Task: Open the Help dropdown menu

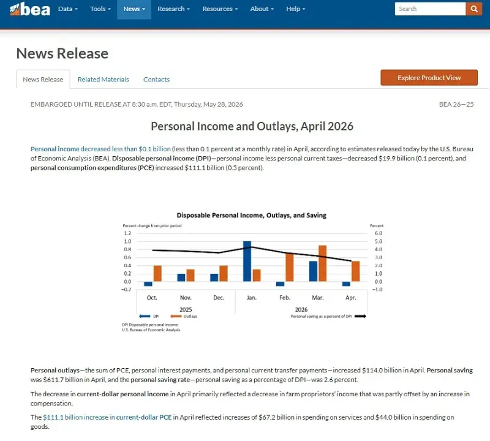Action: pos(296,9)
